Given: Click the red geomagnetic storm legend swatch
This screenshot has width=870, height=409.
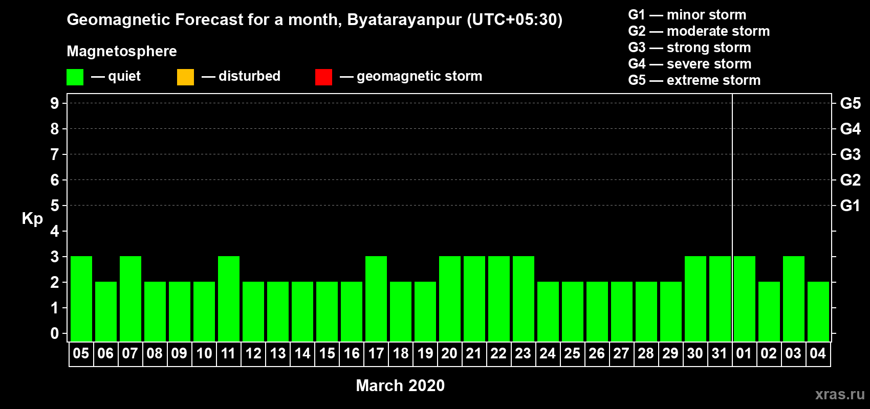Looking at the screenshot, I should [x=323, y=77].
